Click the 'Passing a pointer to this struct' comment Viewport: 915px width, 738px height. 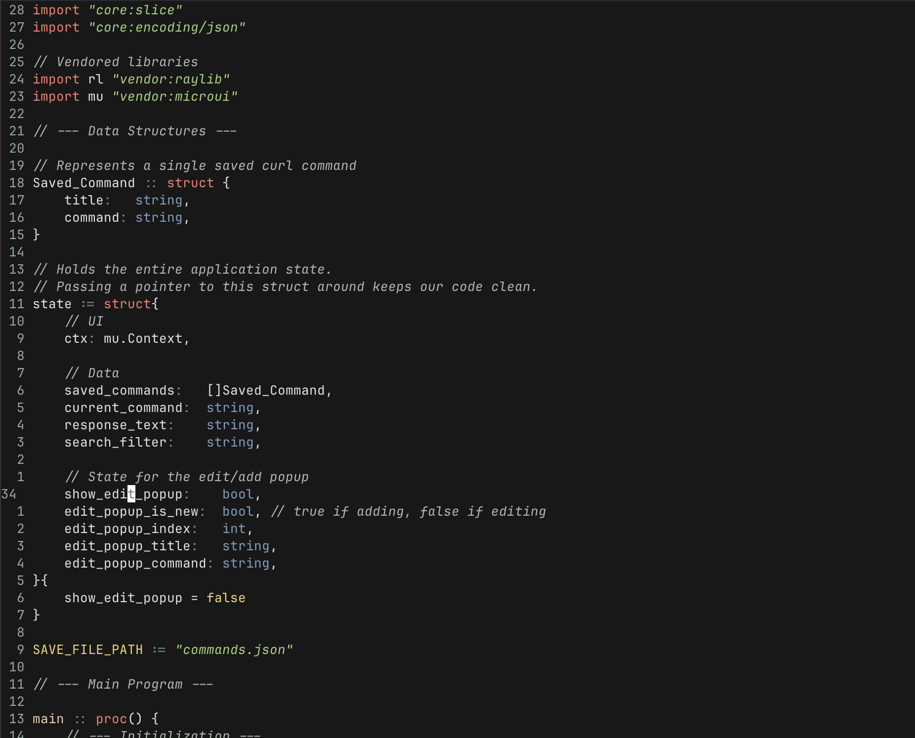tap(286, 287)
